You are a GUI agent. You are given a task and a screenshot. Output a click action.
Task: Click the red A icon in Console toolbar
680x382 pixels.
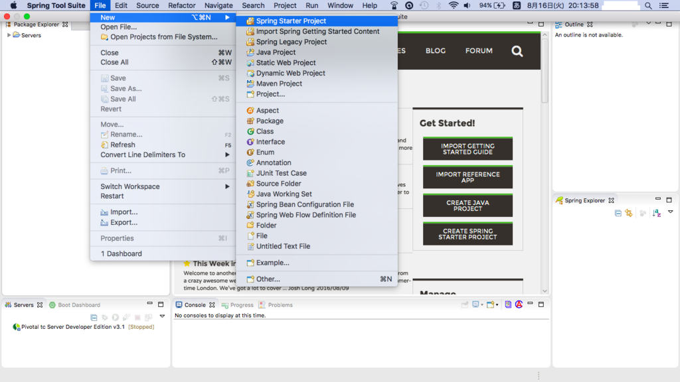[519, 304]
